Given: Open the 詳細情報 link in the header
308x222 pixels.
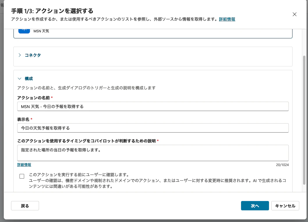Looking at the screenshot, I should click(227, 19).
